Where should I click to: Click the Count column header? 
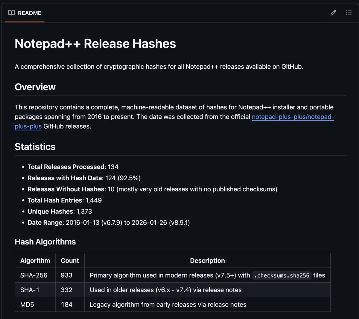[x=70, y=261]
